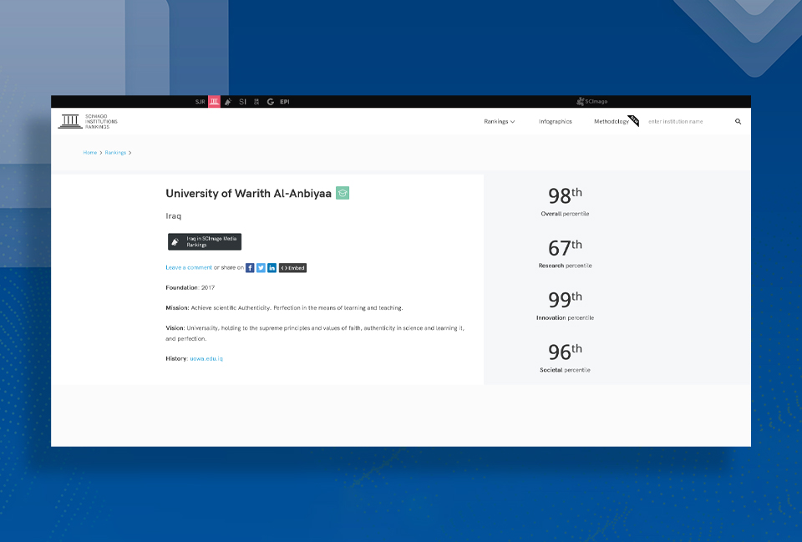Visit the uowa.edu.iq history link
Viewport: 802px width, 542px height.
coord(206,358)
